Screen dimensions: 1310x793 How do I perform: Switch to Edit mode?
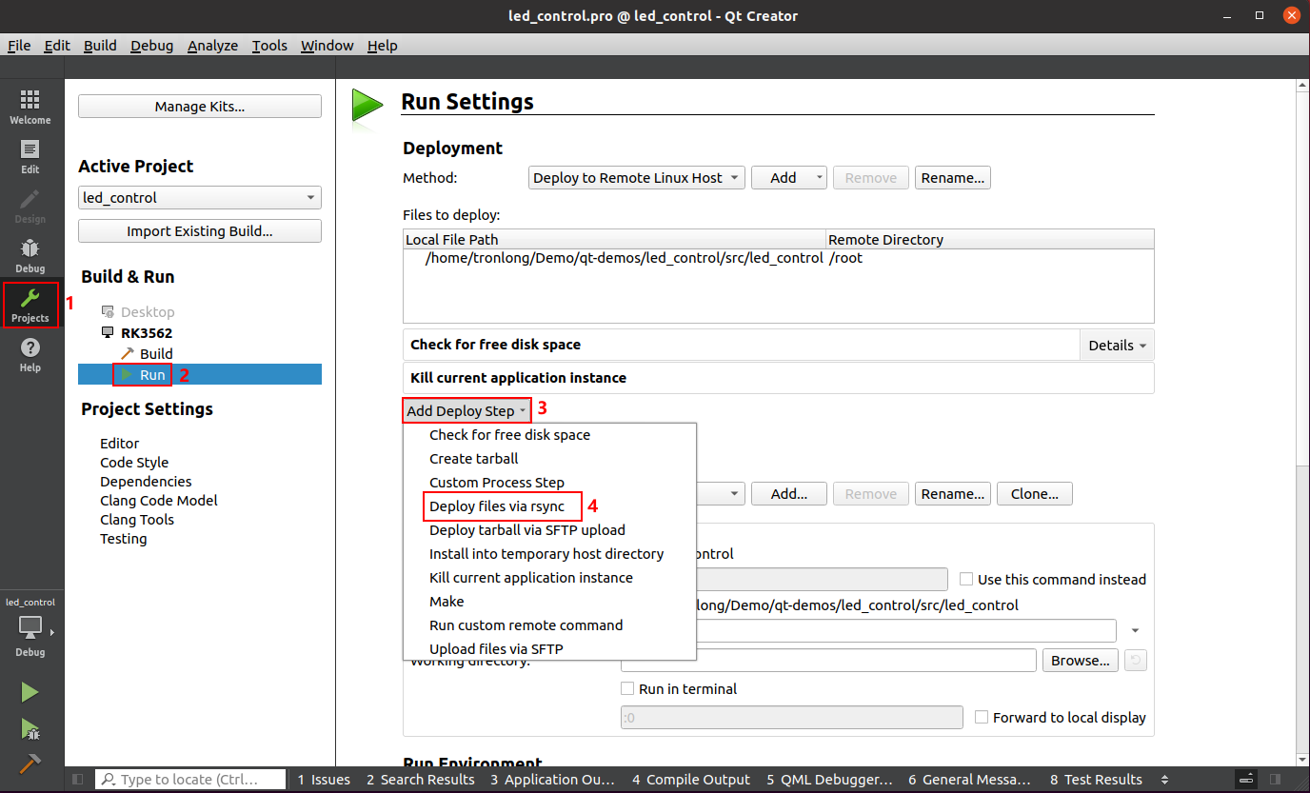[30, 156]
